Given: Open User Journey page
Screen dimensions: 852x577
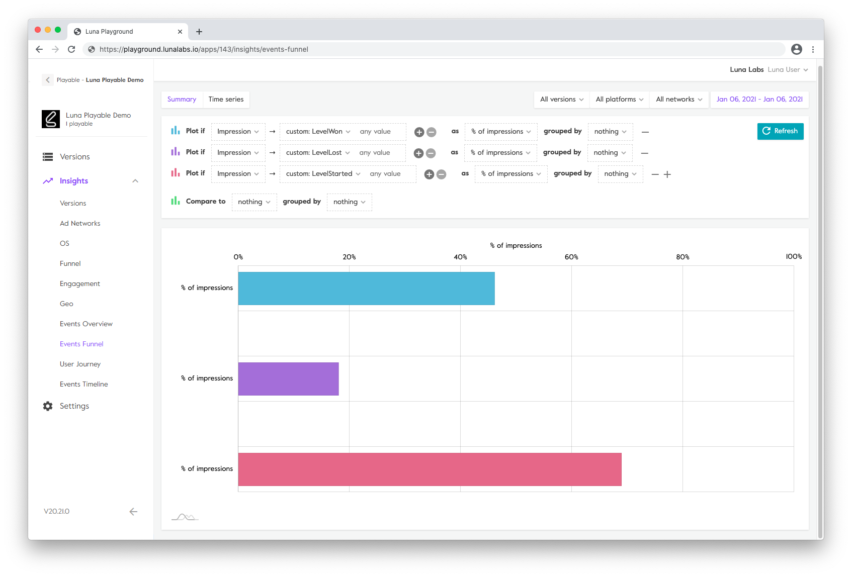Looking at the screenshot, I should pyautogui.click(x=80, y=364).
